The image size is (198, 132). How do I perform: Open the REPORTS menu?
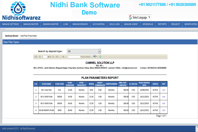tap(162, 24)
